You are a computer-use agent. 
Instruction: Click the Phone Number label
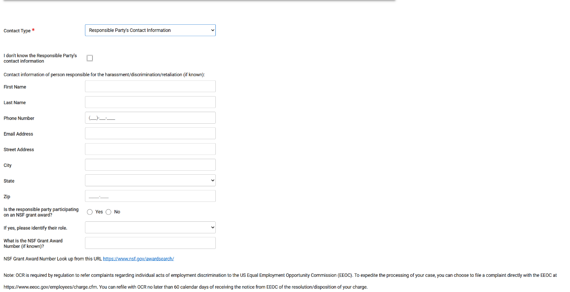19,118
